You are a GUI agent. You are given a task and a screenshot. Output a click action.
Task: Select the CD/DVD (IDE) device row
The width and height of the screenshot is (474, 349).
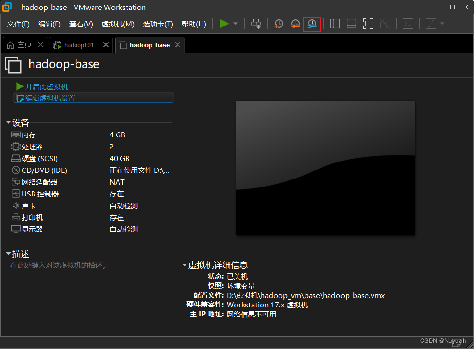tap(91, 170)
